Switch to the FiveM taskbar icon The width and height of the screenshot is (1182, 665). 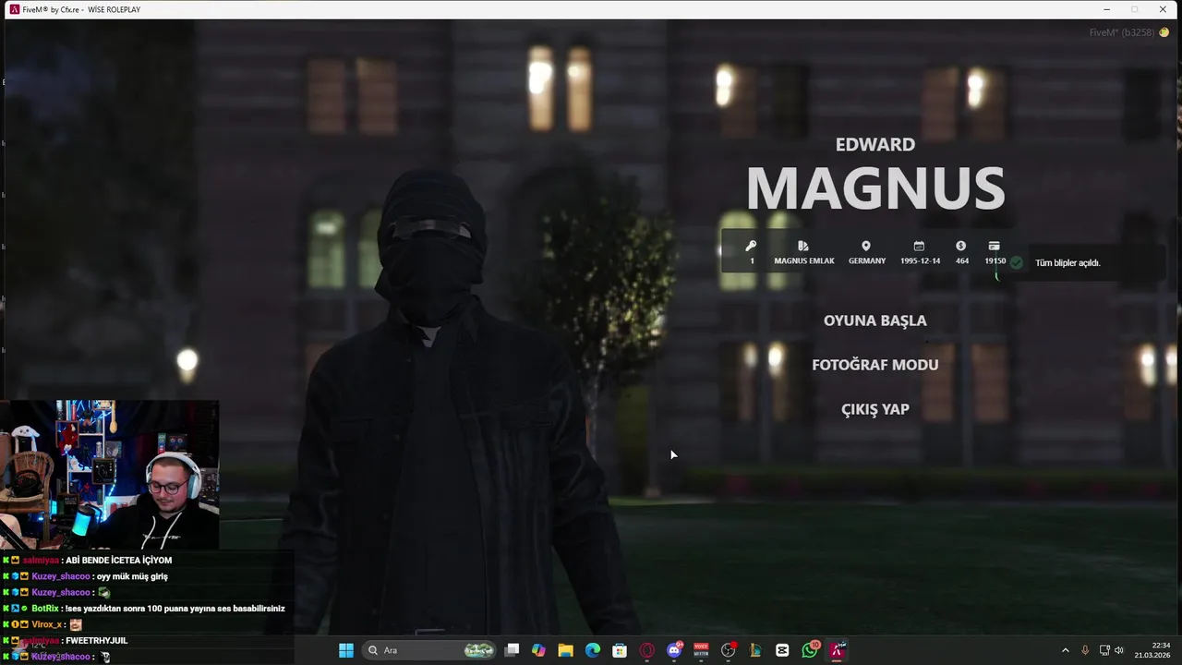tap(837, 650)
